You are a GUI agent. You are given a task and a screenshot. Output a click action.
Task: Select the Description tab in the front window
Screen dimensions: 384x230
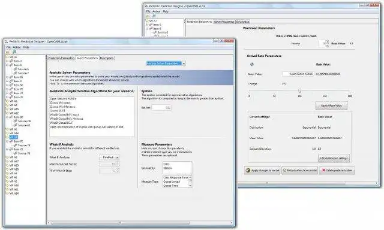click(107, 58)
